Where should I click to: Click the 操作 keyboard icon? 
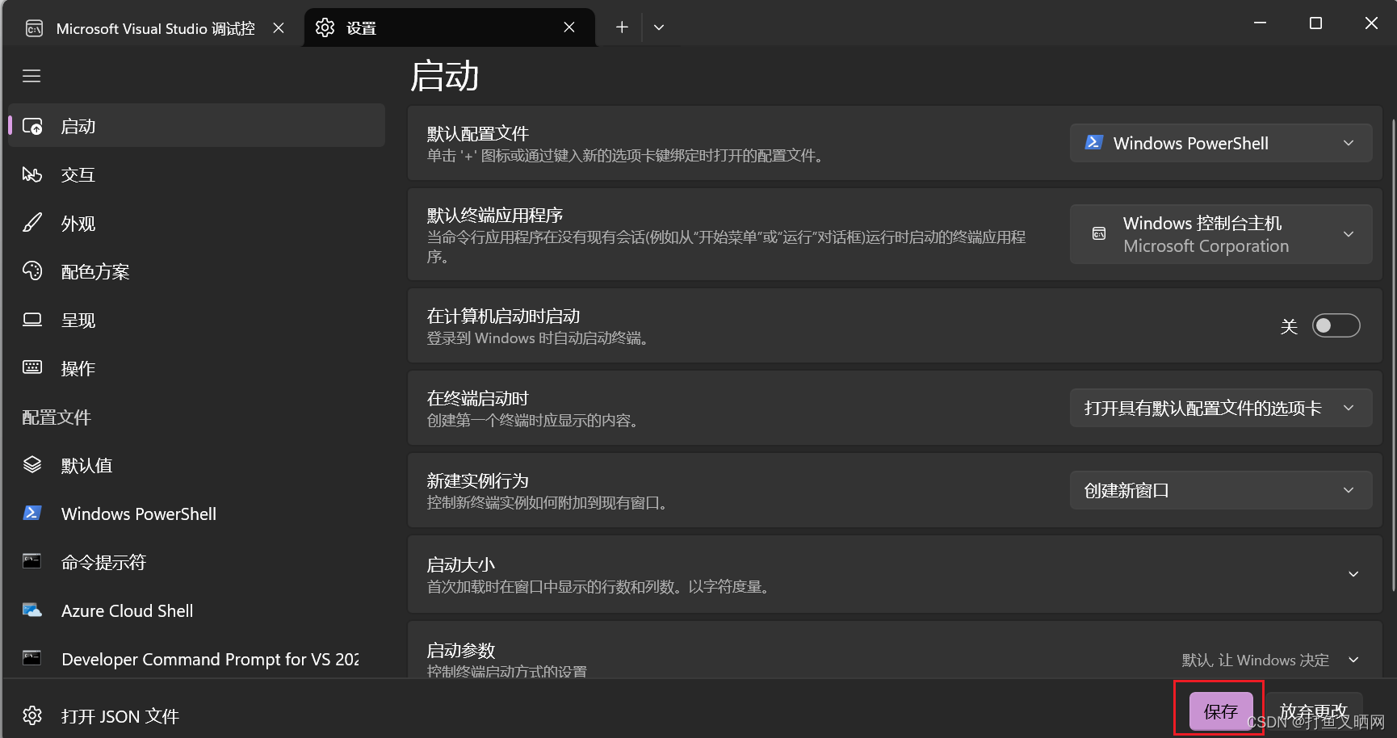tap(32, 368)
